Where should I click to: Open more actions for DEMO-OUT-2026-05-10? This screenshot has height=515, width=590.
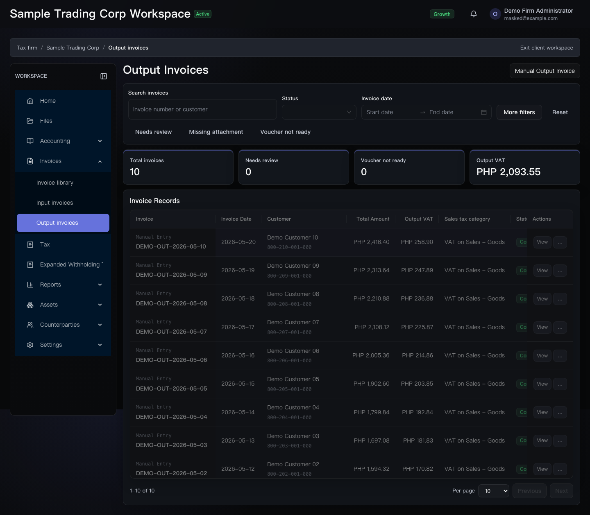tap(560, 242)
